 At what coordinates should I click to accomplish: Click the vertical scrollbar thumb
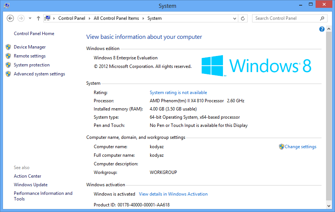(x=329, y=116)
